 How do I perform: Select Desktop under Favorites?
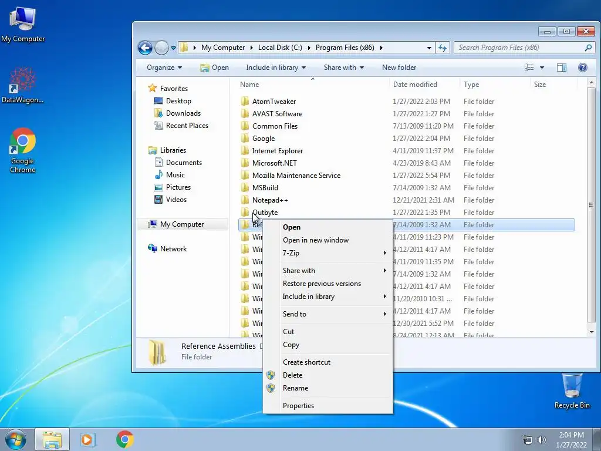(x=178, y=101)
